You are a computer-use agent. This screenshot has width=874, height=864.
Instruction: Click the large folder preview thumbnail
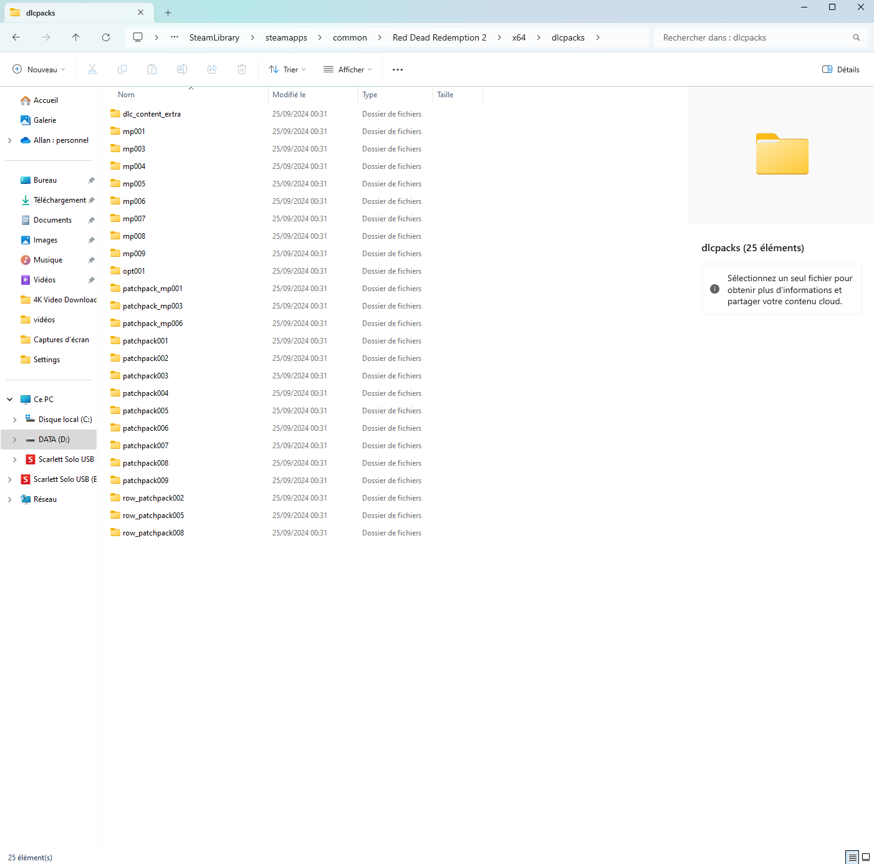coord(782,154)
